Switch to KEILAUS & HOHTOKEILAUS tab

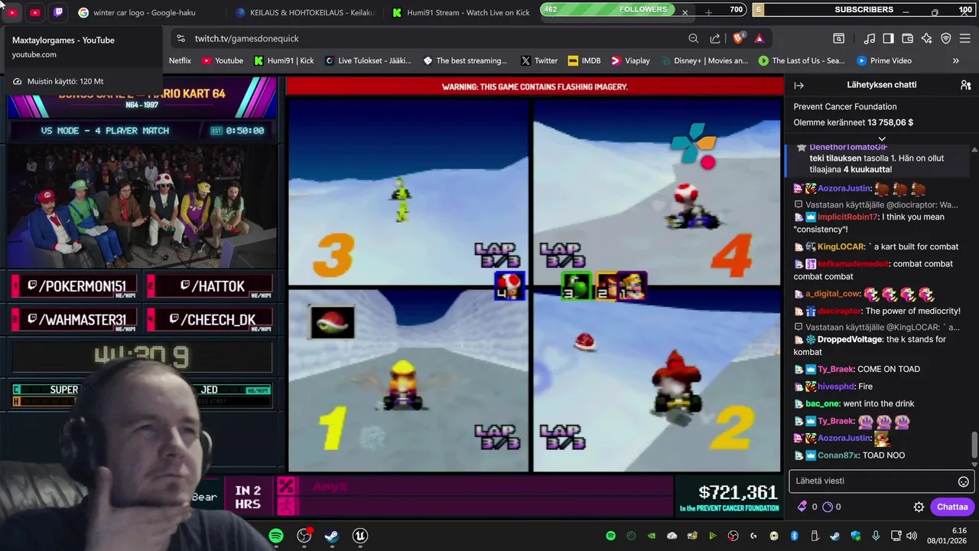[305, 12]
